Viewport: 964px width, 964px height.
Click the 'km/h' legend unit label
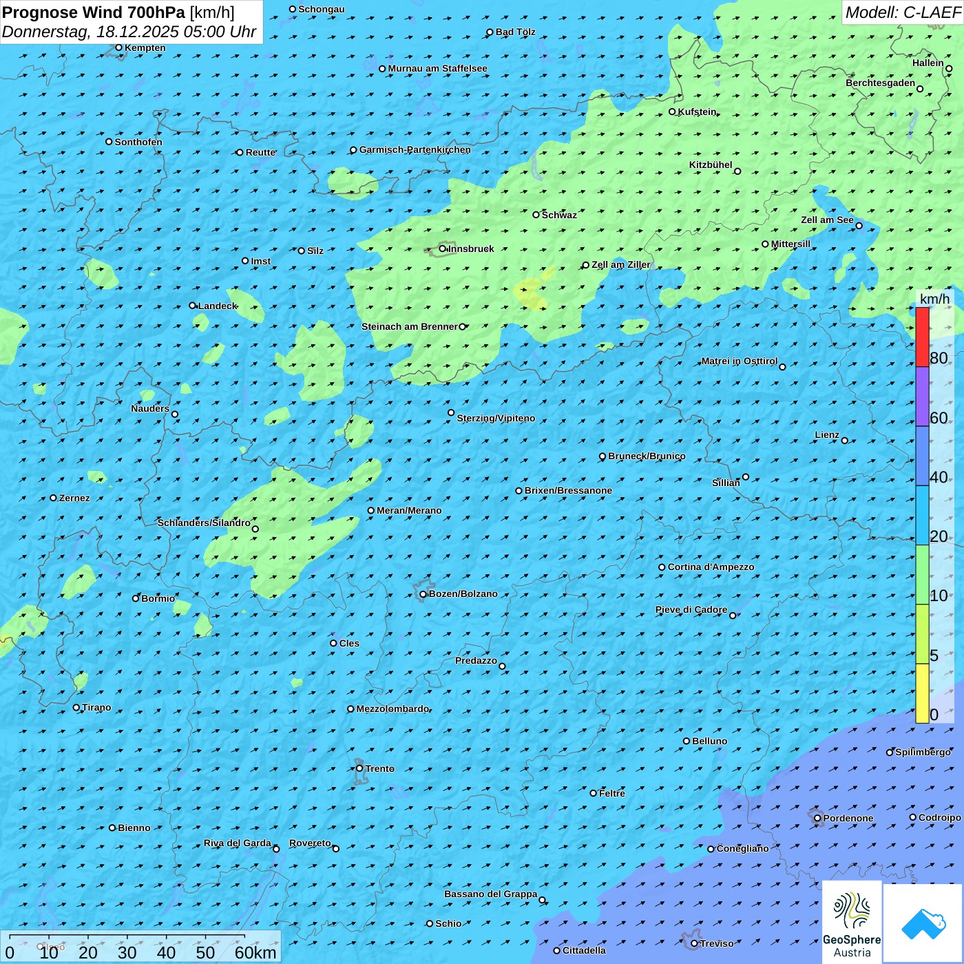coord(935,299)
